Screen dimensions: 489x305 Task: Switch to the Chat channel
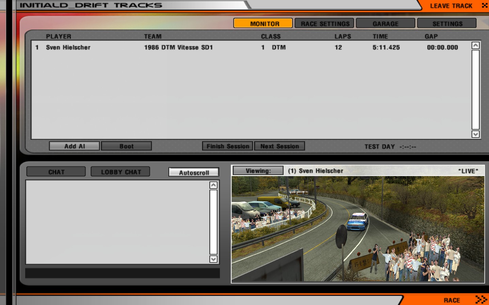[x=56, y=172]
